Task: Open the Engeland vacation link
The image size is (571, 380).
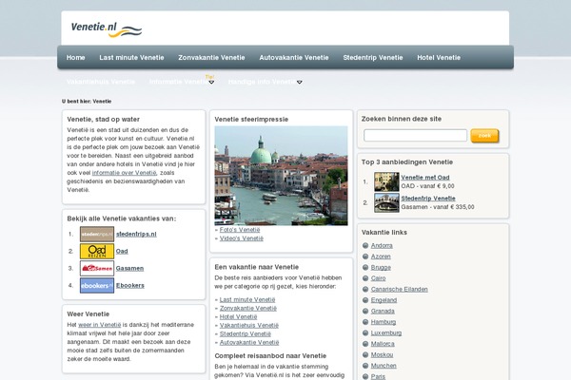Action: pos(384,300)
